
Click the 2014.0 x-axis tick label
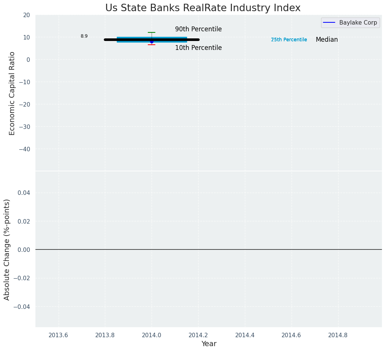(x=152, y=335)
